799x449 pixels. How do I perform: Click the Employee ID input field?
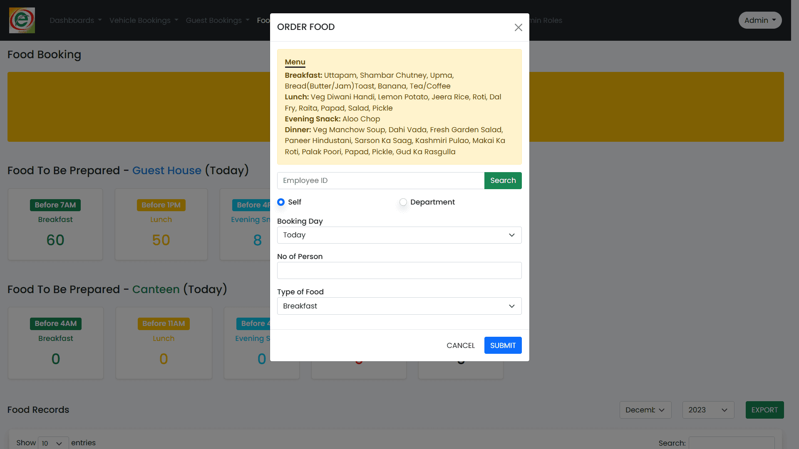pyautogui.click(x=380, y=180)
